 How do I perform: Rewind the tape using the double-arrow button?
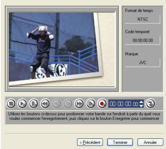point(45,104)
